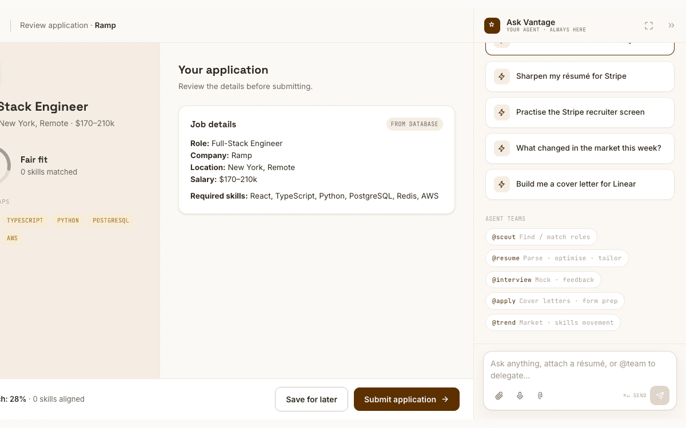Click the '0 skills matched' text
The width and height of the screenshot is (686, 428).
pos(49,172)
